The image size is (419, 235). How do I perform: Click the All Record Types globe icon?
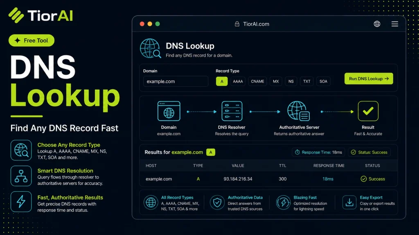pos(151,202)
